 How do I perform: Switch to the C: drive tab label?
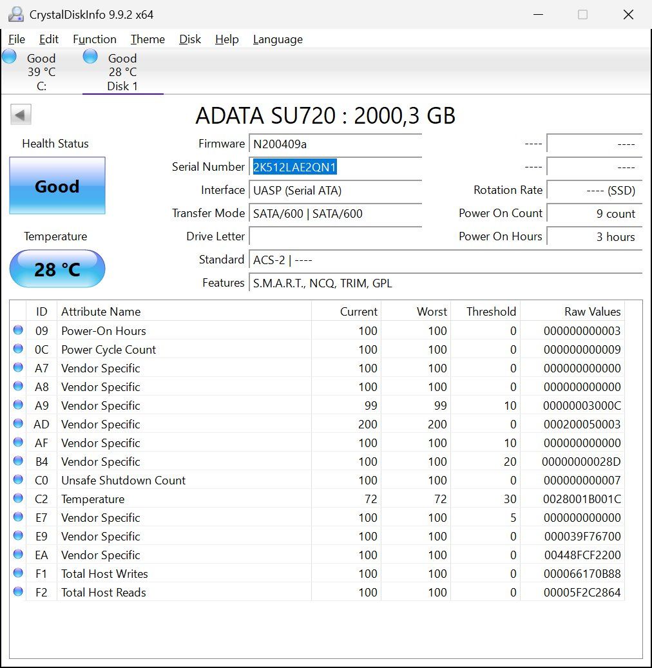(x=41, y=86)
